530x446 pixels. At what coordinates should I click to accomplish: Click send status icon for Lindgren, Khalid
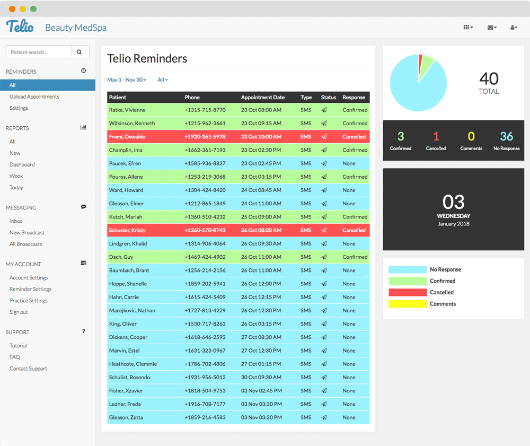pyautogui.click(x=324, y=243)
